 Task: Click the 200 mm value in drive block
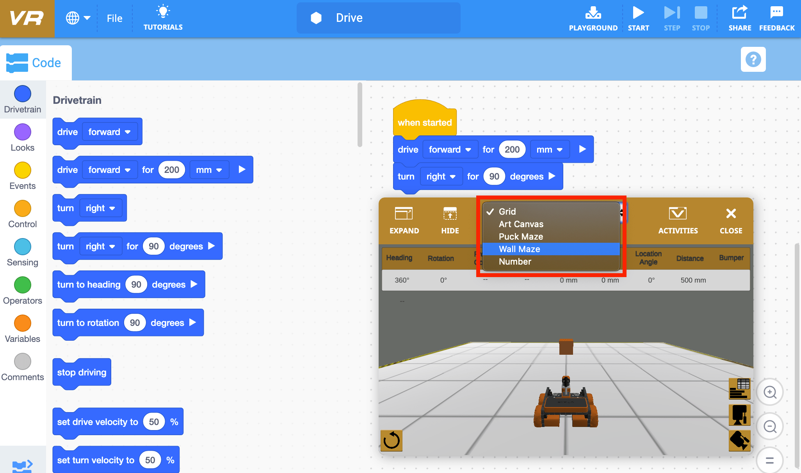click(512, 149)
